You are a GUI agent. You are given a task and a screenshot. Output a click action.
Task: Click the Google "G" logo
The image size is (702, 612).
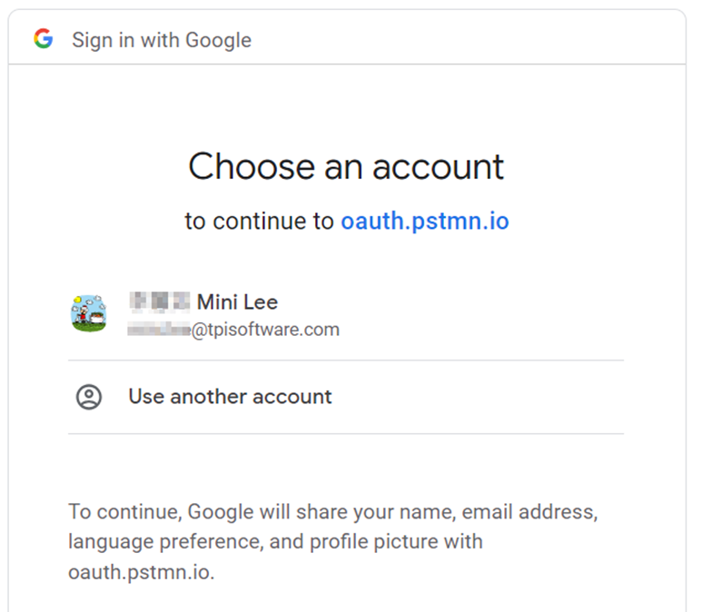43,39
